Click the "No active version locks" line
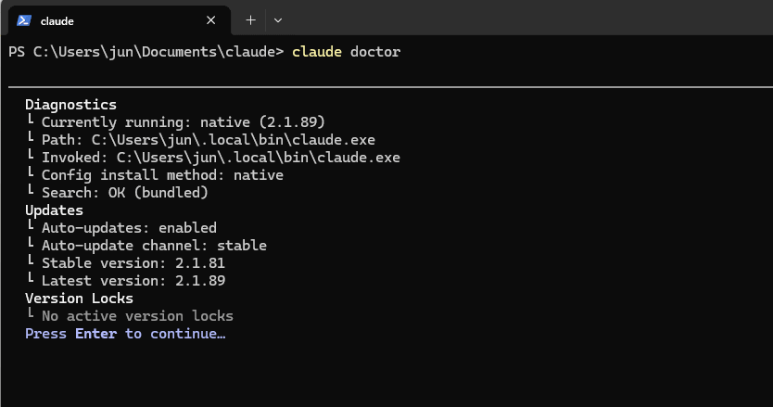Viewport: 773px width, 407px height. tap(137, 316)
